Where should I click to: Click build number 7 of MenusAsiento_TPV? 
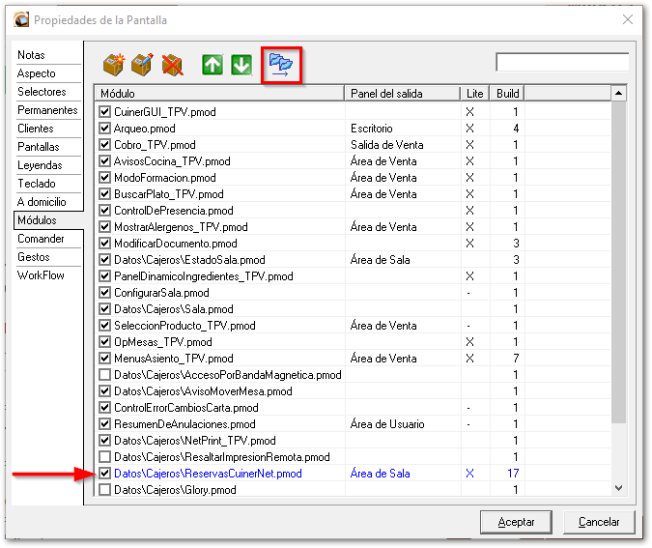point(516,359)
